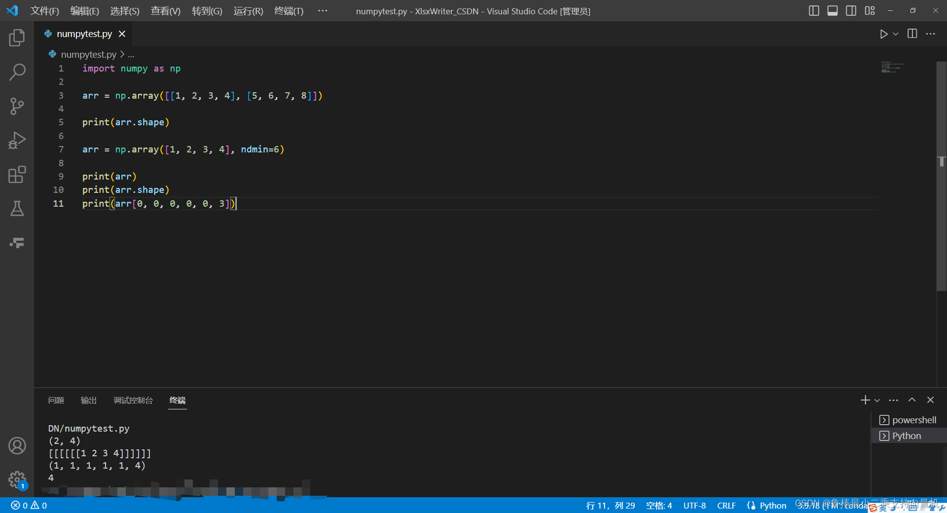The image size is (947, 513).
Task: Close the terminal panel
Action: tap(930, 400)
